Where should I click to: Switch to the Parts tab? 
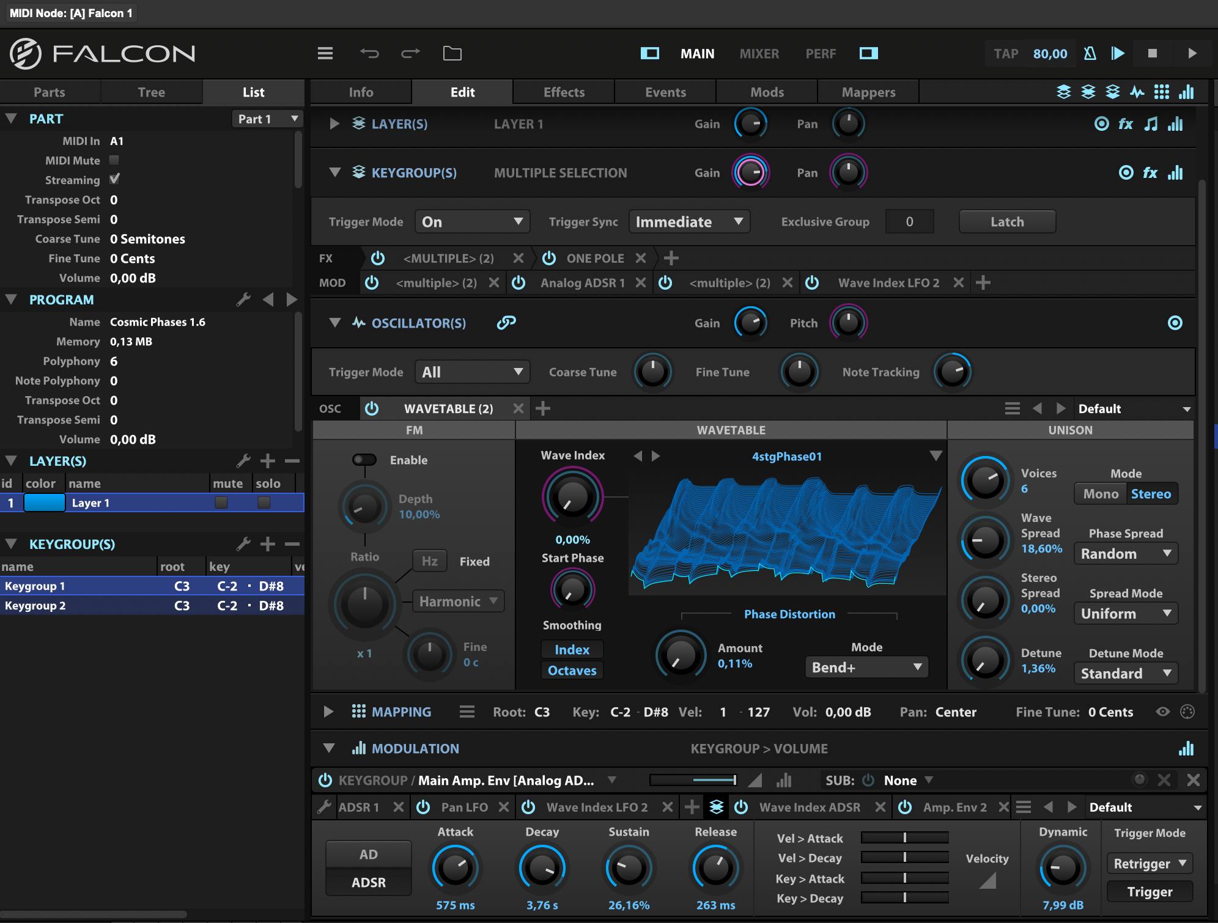(50, 92)
